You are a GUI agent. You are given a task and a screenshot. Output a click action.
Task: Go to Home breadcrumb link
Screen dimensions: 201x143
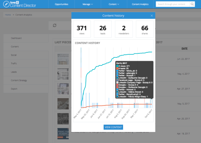coord(8,15)
